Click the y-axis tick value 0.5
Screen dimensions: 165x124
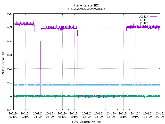coord(9,27)
